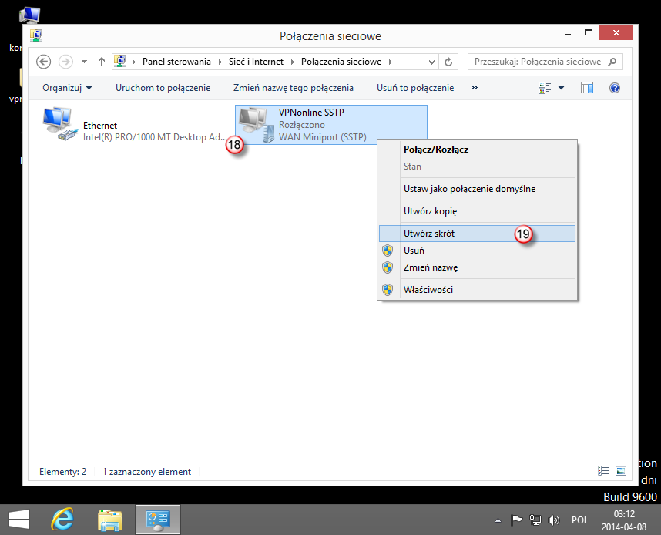Expand arrow after Połączenia sieciowe breadcrumb
The image size is (661, 535).
391,62
